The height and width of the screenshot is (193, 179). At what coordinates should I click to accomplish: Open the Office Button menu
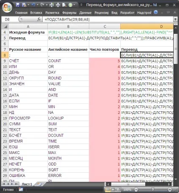7,8
